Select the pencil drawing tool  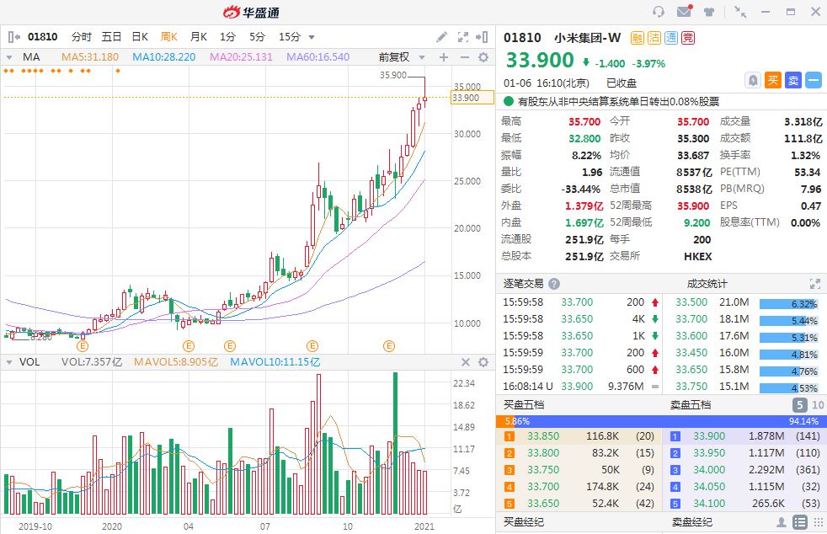[441, 37]
